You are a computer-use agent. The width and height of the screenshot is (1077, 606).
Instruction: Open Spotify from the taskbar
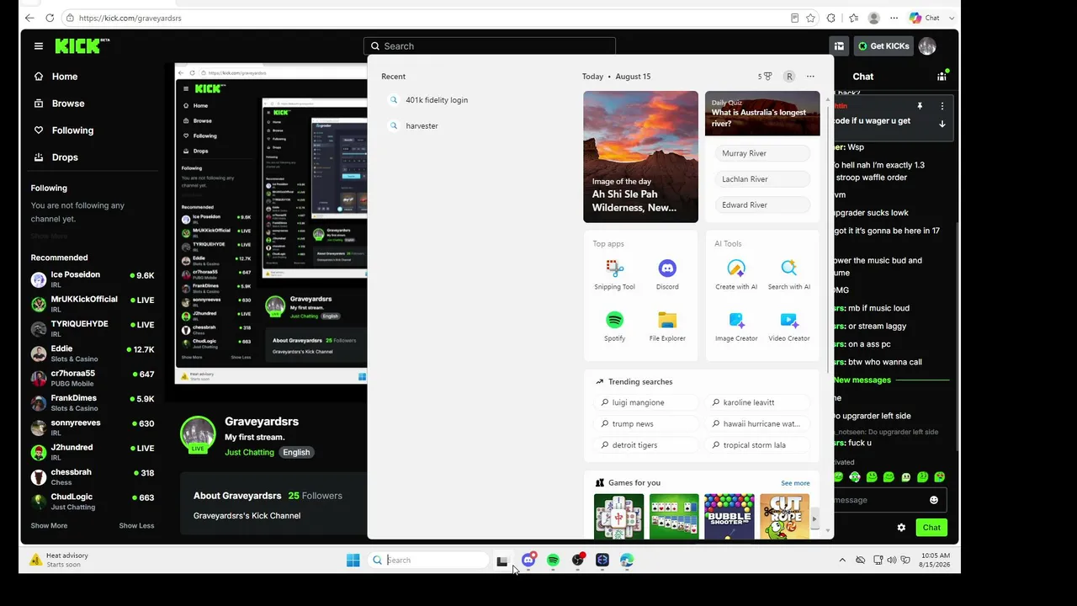[x=553, y=561]
